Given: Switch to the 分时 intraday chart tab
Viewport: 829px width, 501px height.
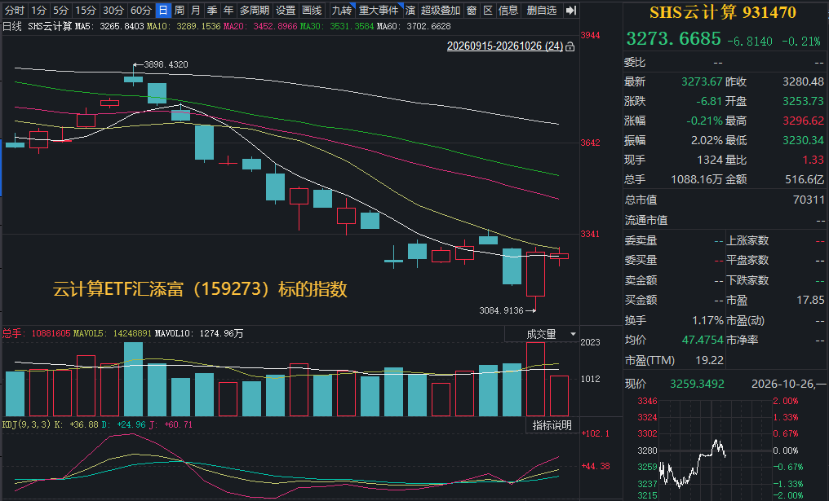Looking at the screenshot, I should [x=15, y=10].
